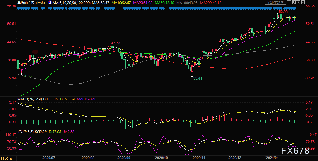318x161 pixels.
Task: Open MA(5,10,20,50,100,200) parameter settings
Action: click(71, 3)
